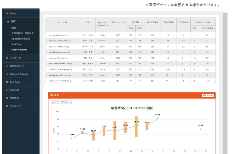This screenshot has width=232, height=154.
Task: Click TOEIC value 990
Action: 152,70
